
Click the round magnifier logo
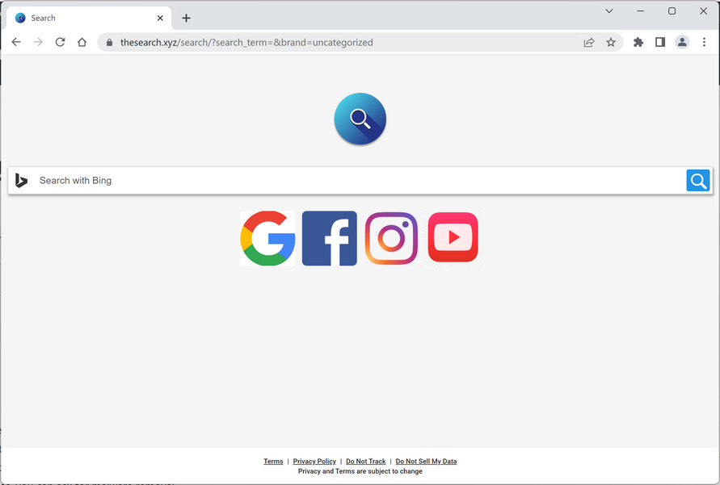pos(360,119)
